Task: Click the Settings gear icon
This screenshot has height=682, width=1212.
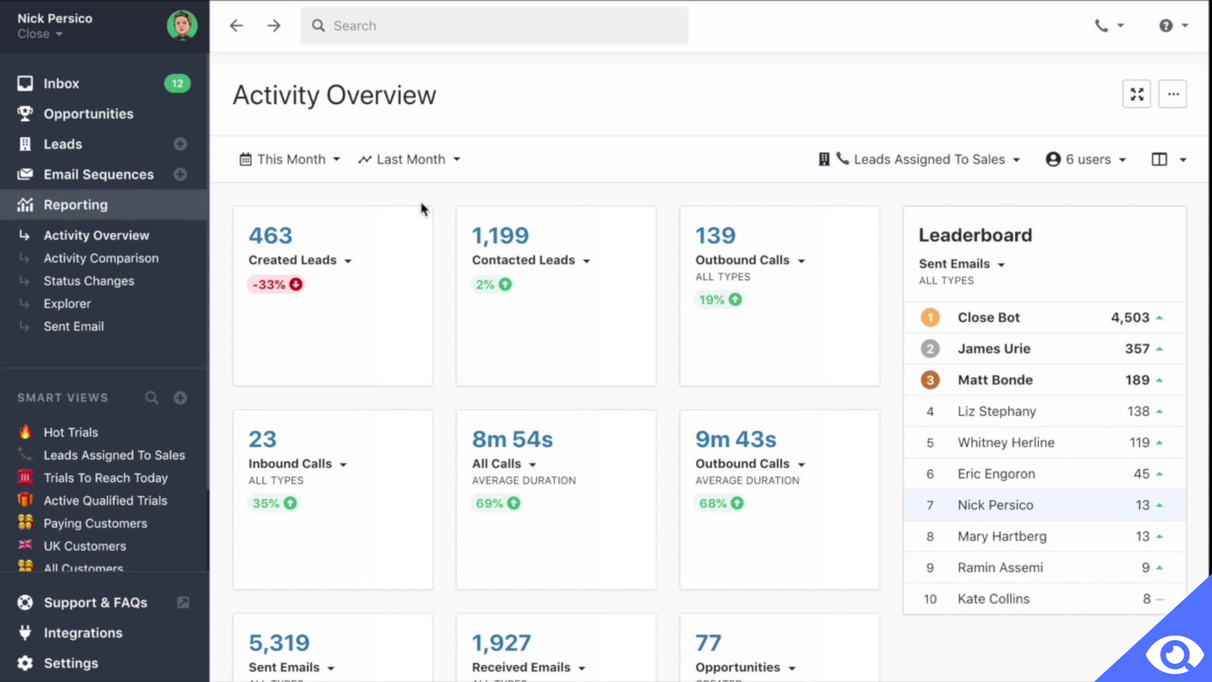Action: 25,663
